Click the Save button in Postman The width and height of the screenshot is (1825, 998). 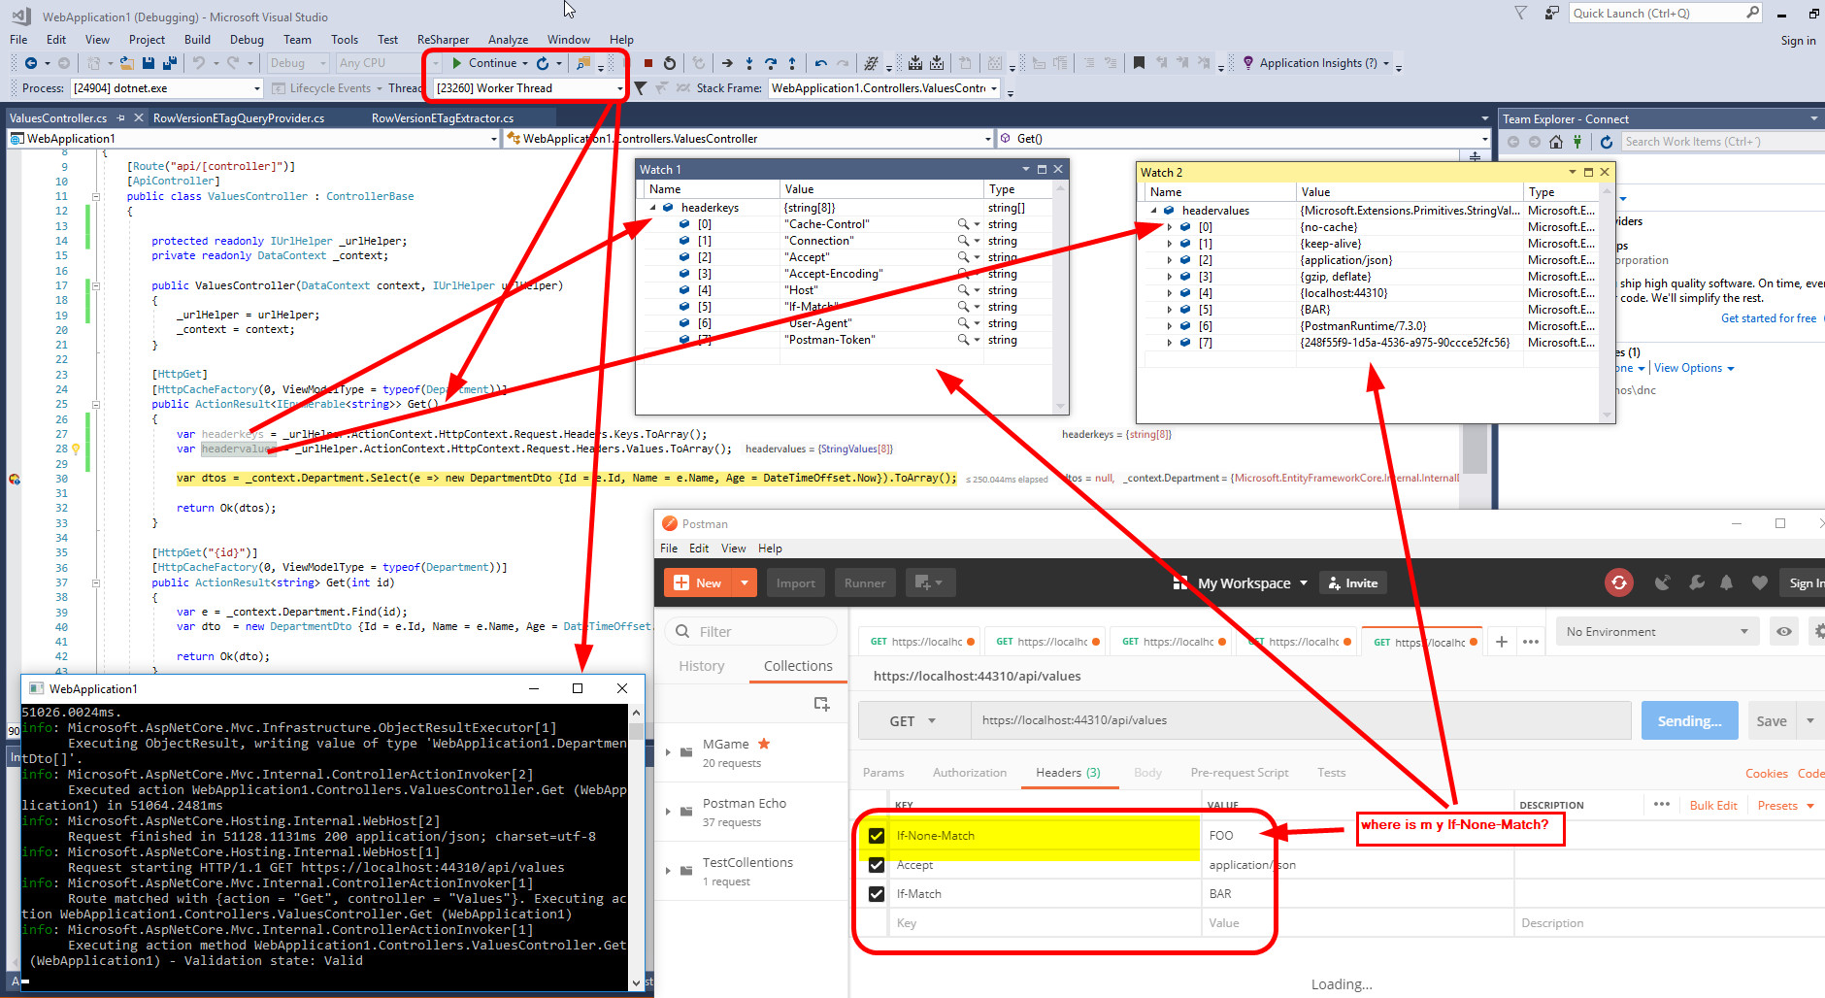click(x=1771, y=720)
